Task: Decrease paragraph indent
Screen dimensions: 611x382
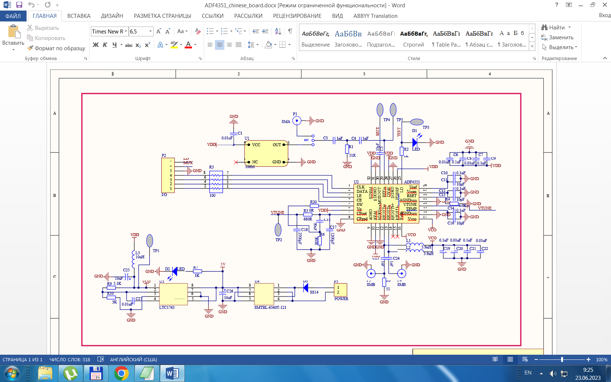Action: click(256, 31)
